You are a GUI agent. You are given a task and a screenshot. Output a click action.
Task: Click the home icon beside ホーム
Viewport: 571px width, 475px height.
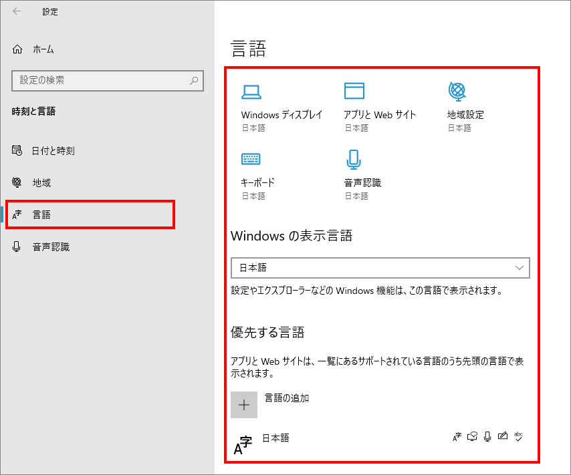pyautogui.click(x=17, y=49)
